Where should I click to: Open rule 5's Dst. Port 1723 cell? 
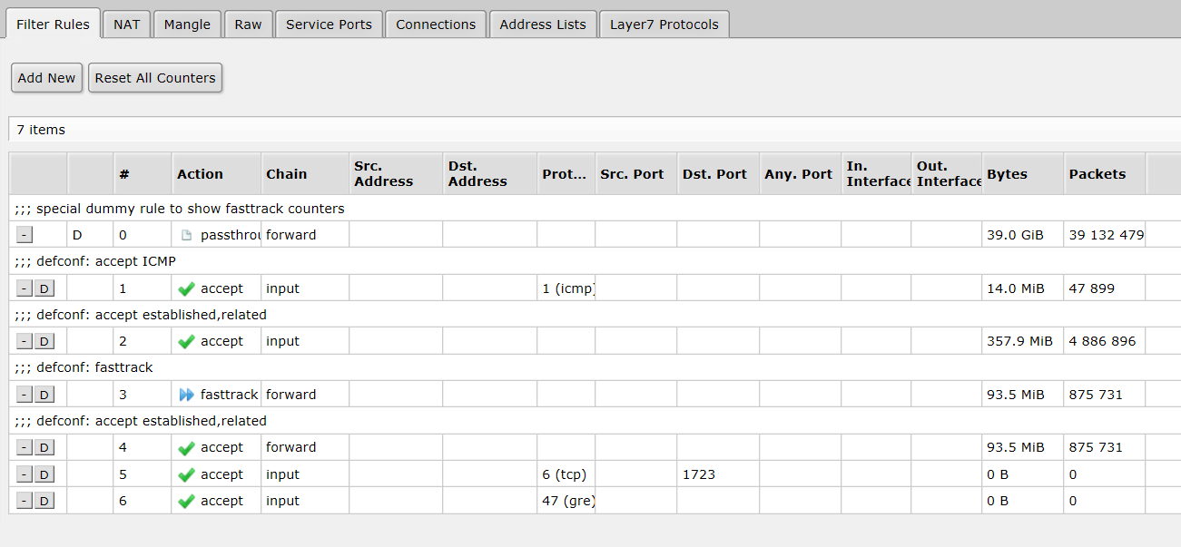click(x=718, y=474)
